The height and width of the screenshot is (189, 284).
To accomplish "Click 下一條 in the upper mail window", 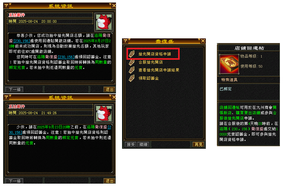I will point(14,89).
